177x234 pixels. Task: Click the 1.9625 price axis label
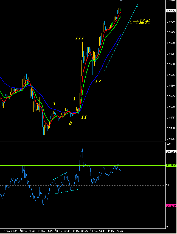point(171,53)
